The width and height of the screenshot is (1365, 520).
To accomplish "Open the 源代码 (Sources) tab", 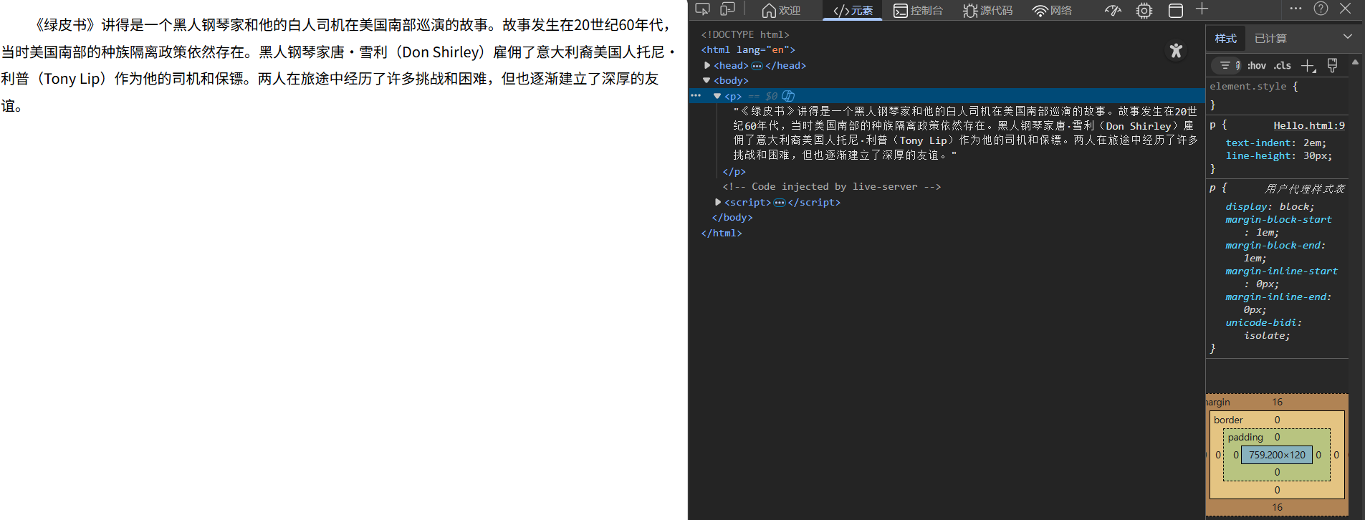I will pos(987,10).
